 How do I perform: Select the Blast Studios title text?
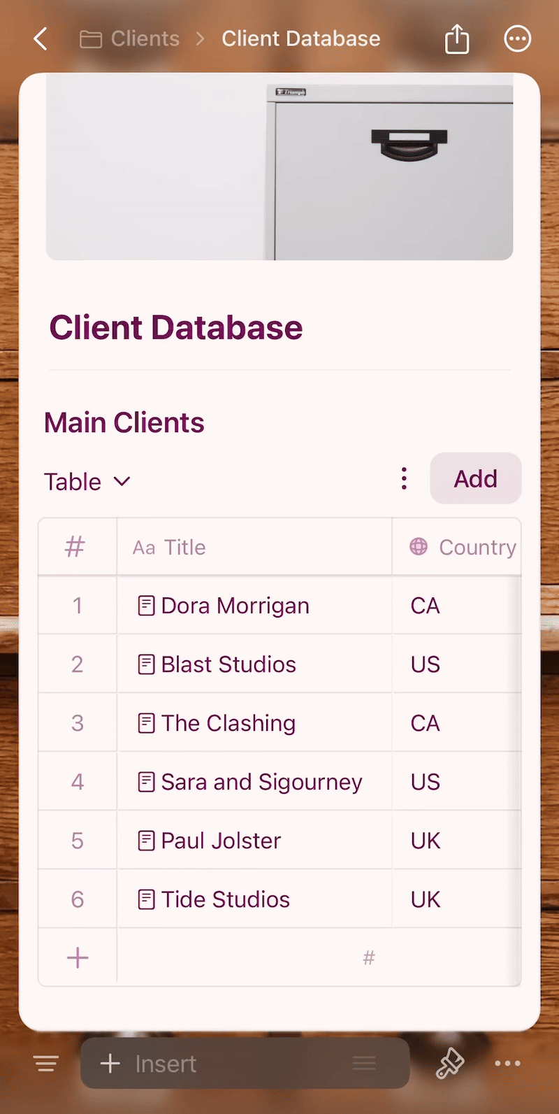tap(228, 664)
